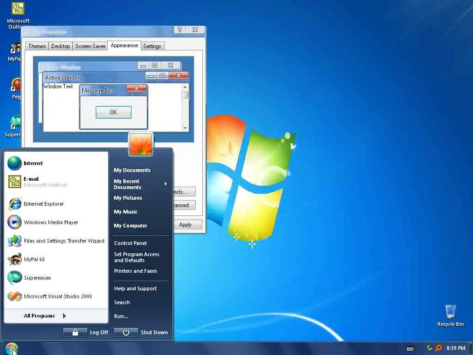The height and width of the screenshot is (355, 473).
Task: Click the Window Text label in preview
Action: coord(58,86)
